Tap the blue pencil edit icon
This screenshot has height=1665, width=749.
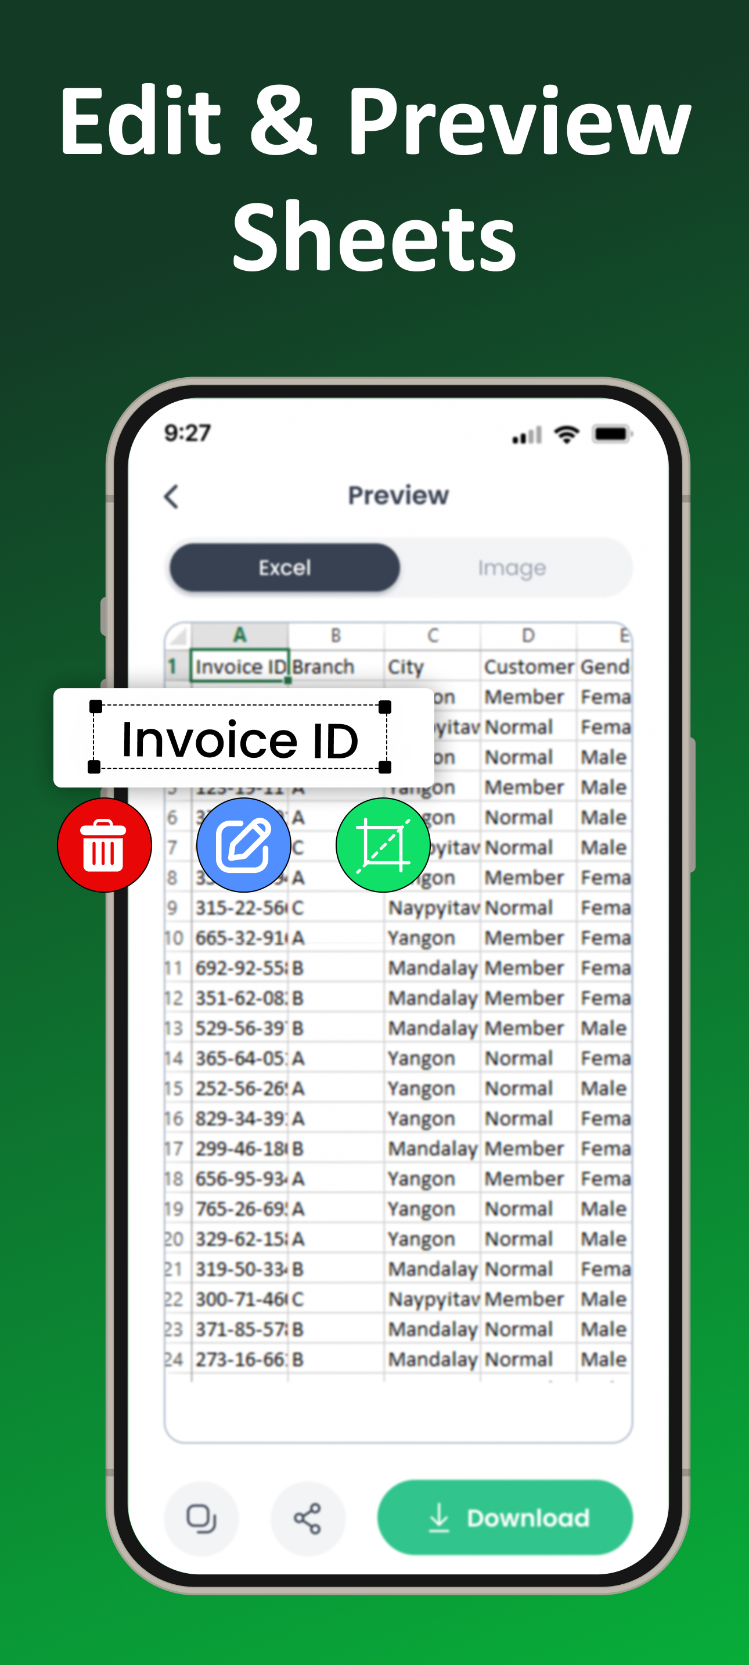coord(243,845)
